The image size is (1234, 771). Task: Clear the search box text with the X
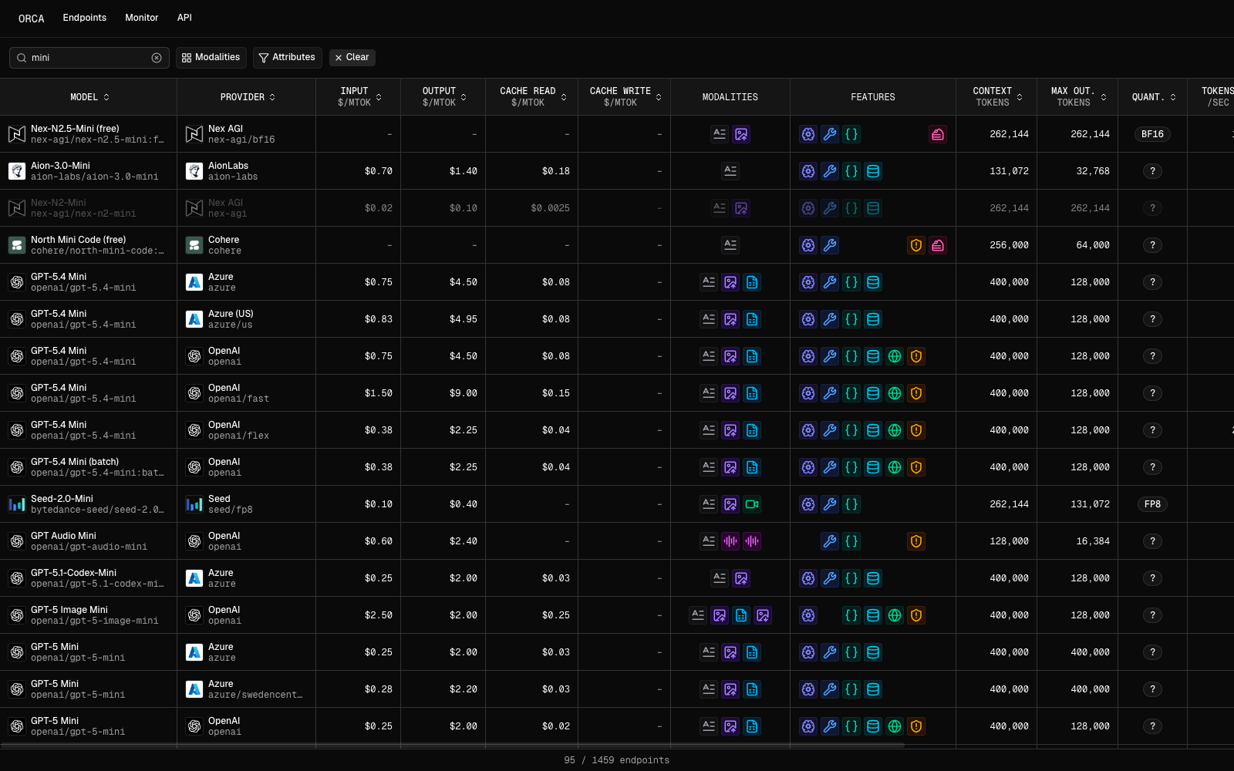tap(157, 58)
